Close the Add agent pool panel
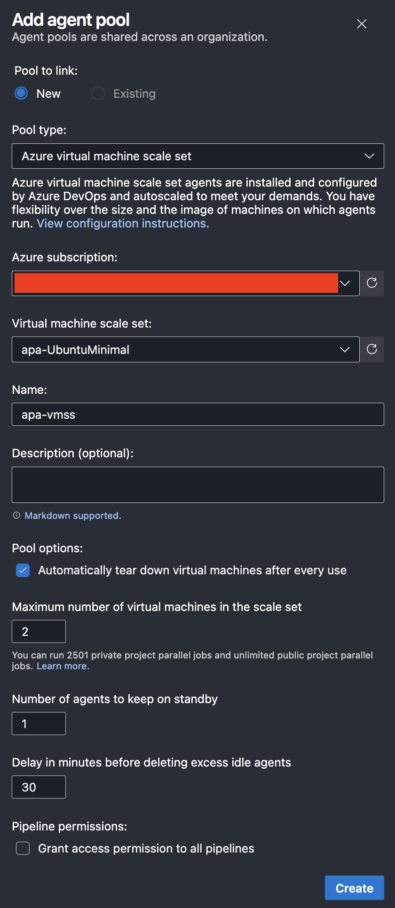Screen dimensions: 395x908 (x=362, y=24)
